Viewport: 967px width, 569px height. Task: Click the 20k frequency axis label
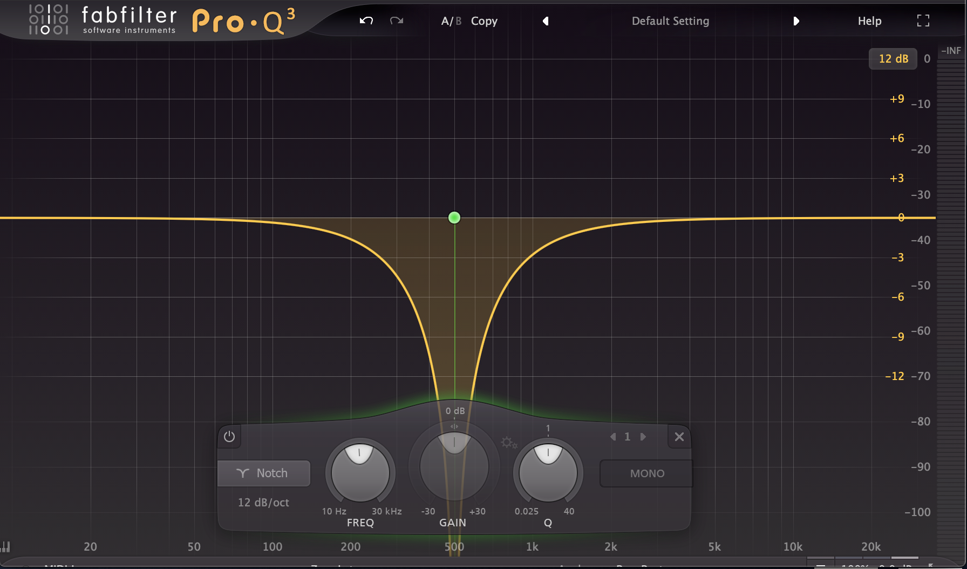pos(871,547)
